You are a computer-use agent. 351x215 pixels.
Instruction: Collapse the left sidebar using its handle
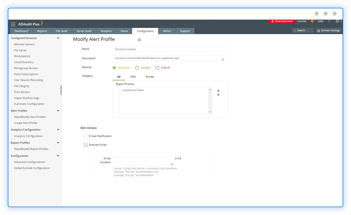(x=61, y=90)
